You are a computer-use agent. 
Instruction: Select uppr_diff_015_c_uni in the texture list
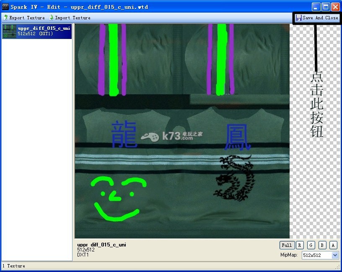coord(44,28)
